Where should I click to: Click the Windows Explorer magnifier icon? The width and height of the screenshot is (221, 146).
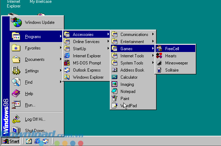(x=67, y=77)
